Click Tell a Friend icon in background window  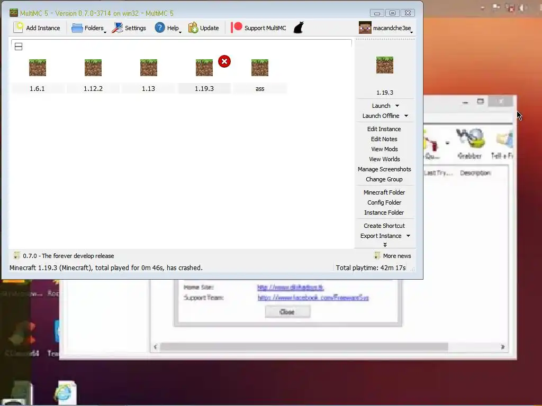pyautogui.click(x=502, y=143)
